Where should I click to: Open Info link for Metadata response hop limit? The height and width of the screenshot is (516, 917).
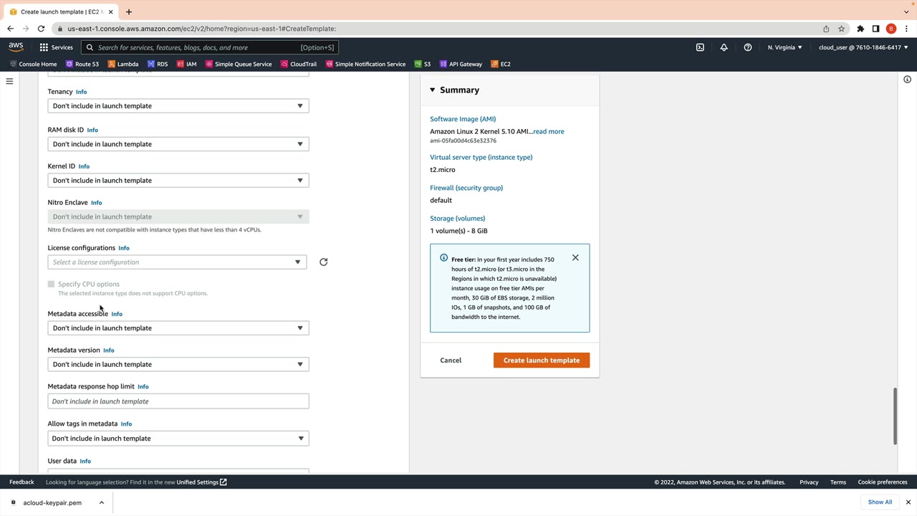click(143, 387)
